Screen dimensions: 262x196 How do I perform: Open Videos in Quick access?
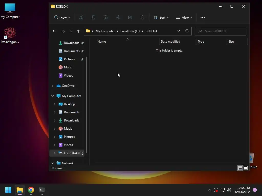(68, 76)
